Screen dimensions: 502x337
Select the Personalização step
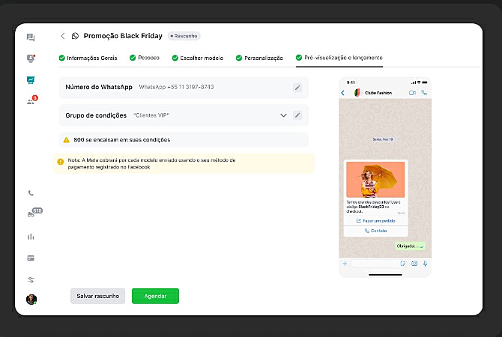pos(259,58)
